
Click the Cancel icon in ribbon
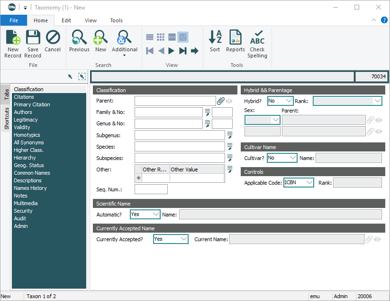(x=53, y=38)
